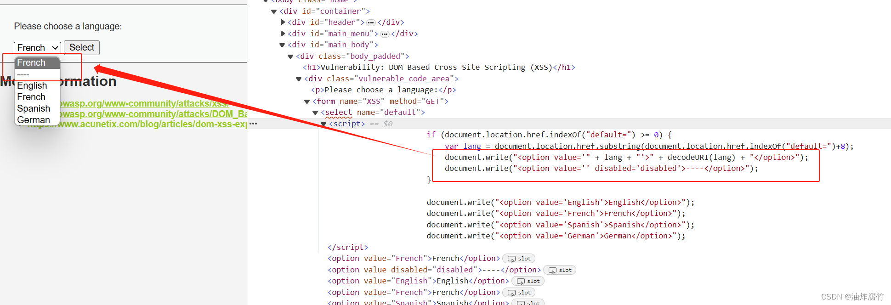
Task: Select the option value disabled="disabled" element
Action: [x=434, y=270]
